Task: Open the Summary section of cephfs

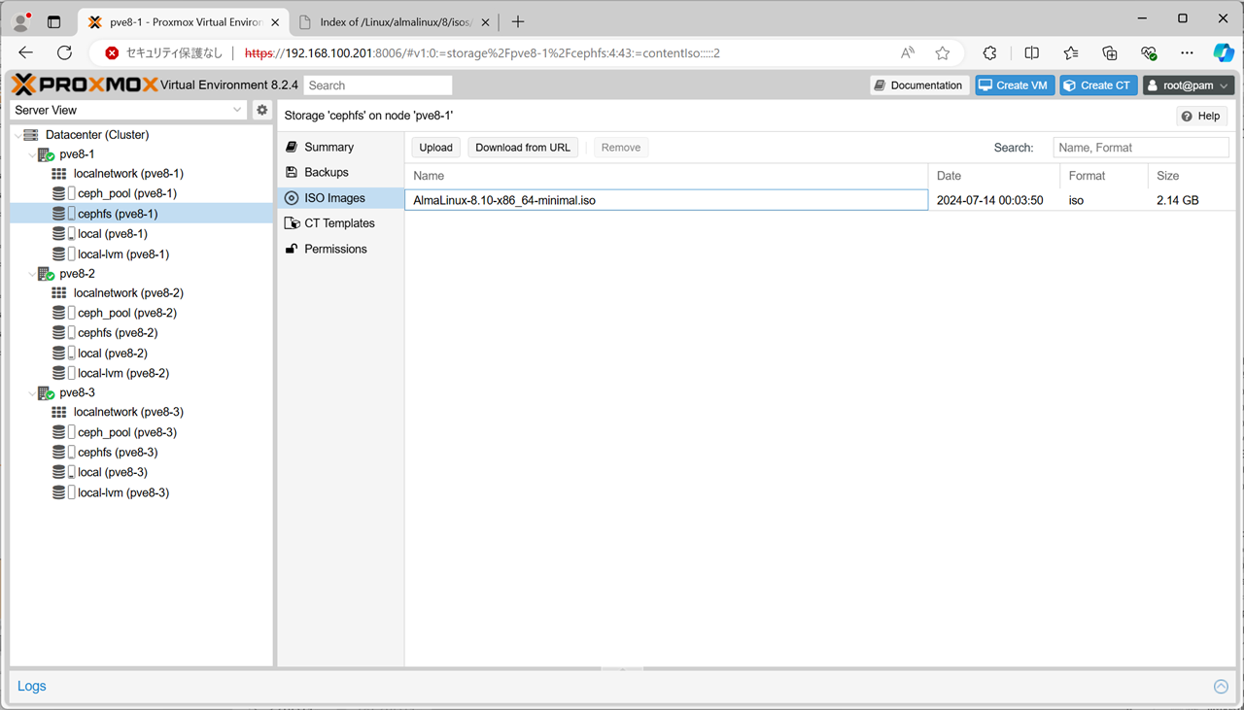Action: point(328,147)
